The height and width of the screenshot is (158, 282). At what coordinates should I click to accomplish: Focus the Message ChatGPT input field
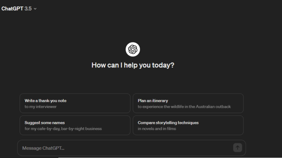coord(125,148)
